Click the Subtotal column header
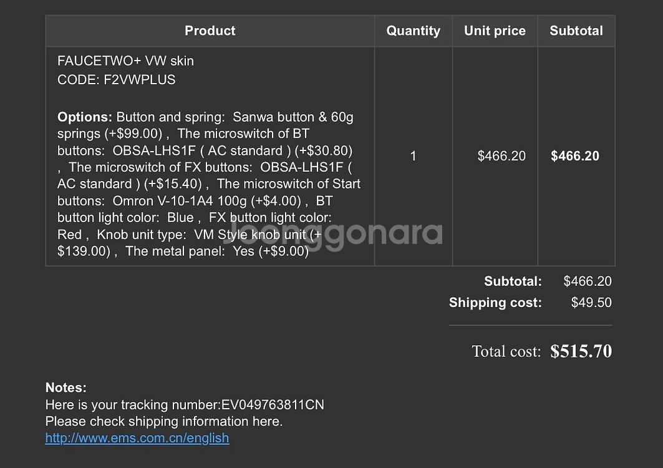The height and width of the screenshot is (468, 663). click(576, 31)
